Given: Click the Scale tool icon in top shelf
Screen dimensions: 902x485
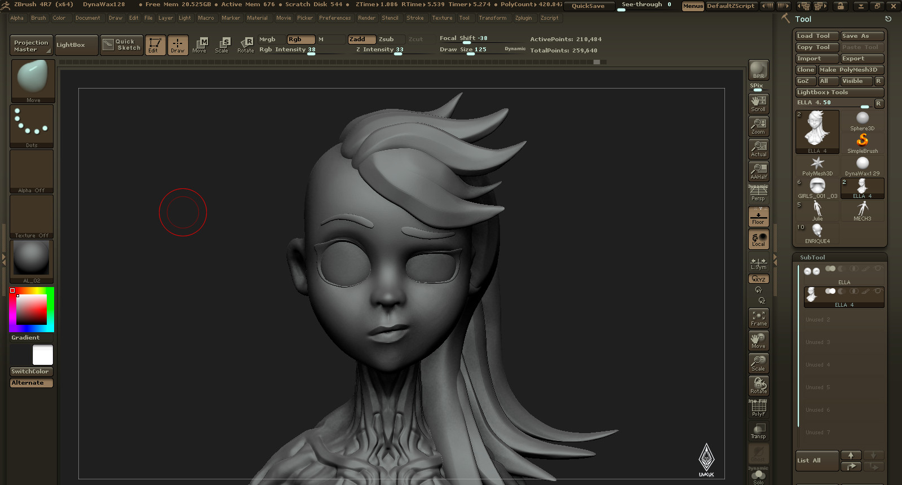Looking at the screenshot, I should pyautogui.click(x=222, y=45).
